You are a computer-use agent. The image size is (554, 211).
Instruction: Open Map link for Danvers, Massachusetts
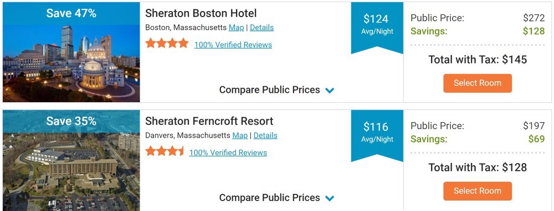click(239, 135)
